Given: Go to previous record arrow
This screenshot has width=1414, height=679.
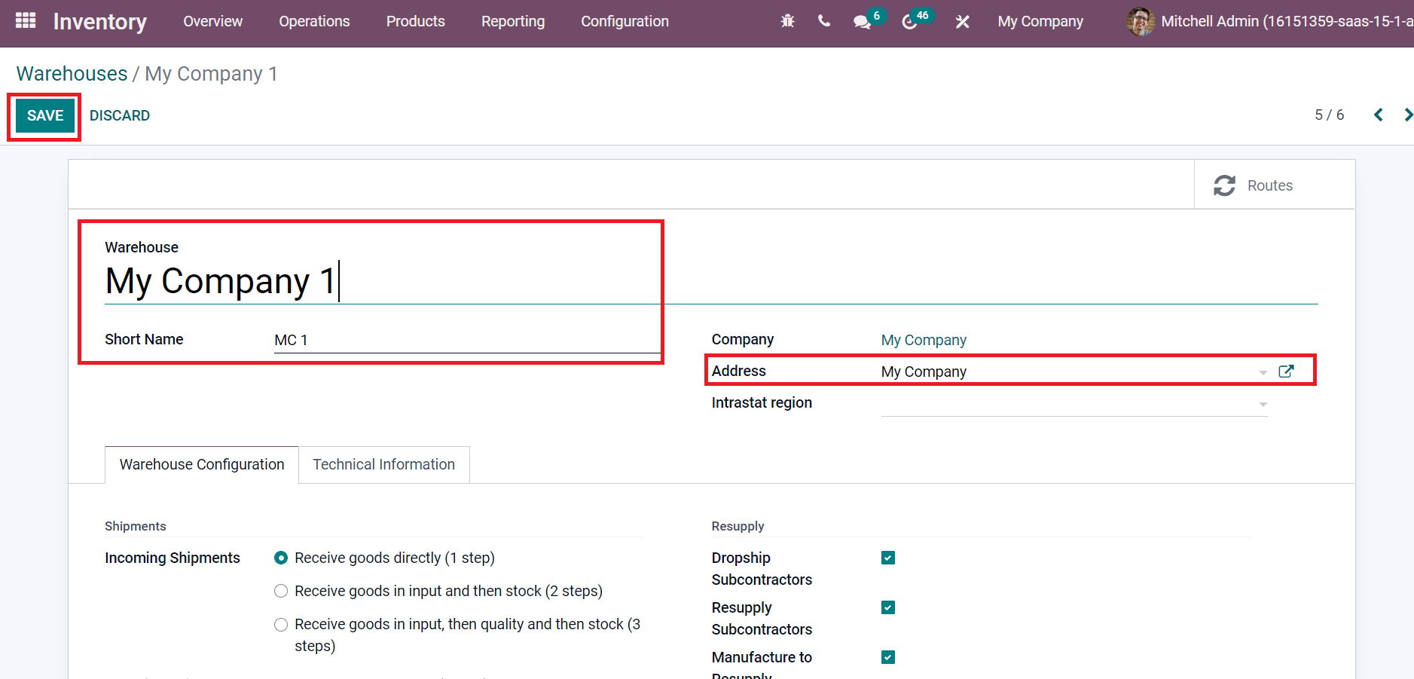Looking at the screenshot, I should click(1378, 115).
